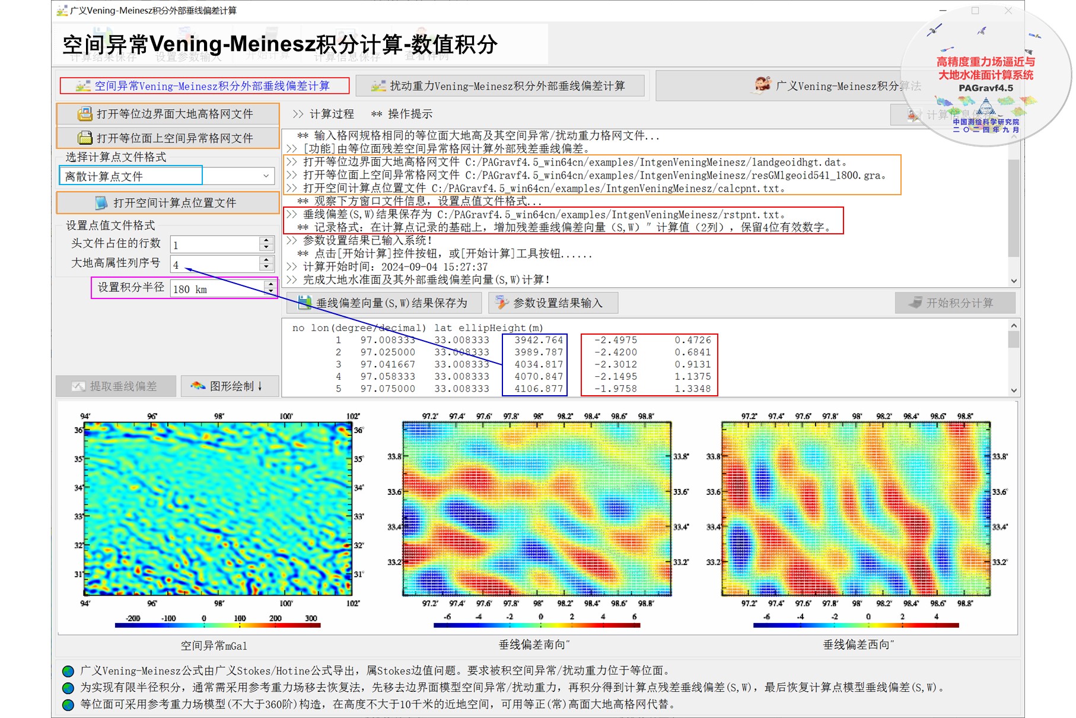This screenshot has height=718, width=1076.
Task: Click the data table scroll-up arrow
Action: [1014, 326]
